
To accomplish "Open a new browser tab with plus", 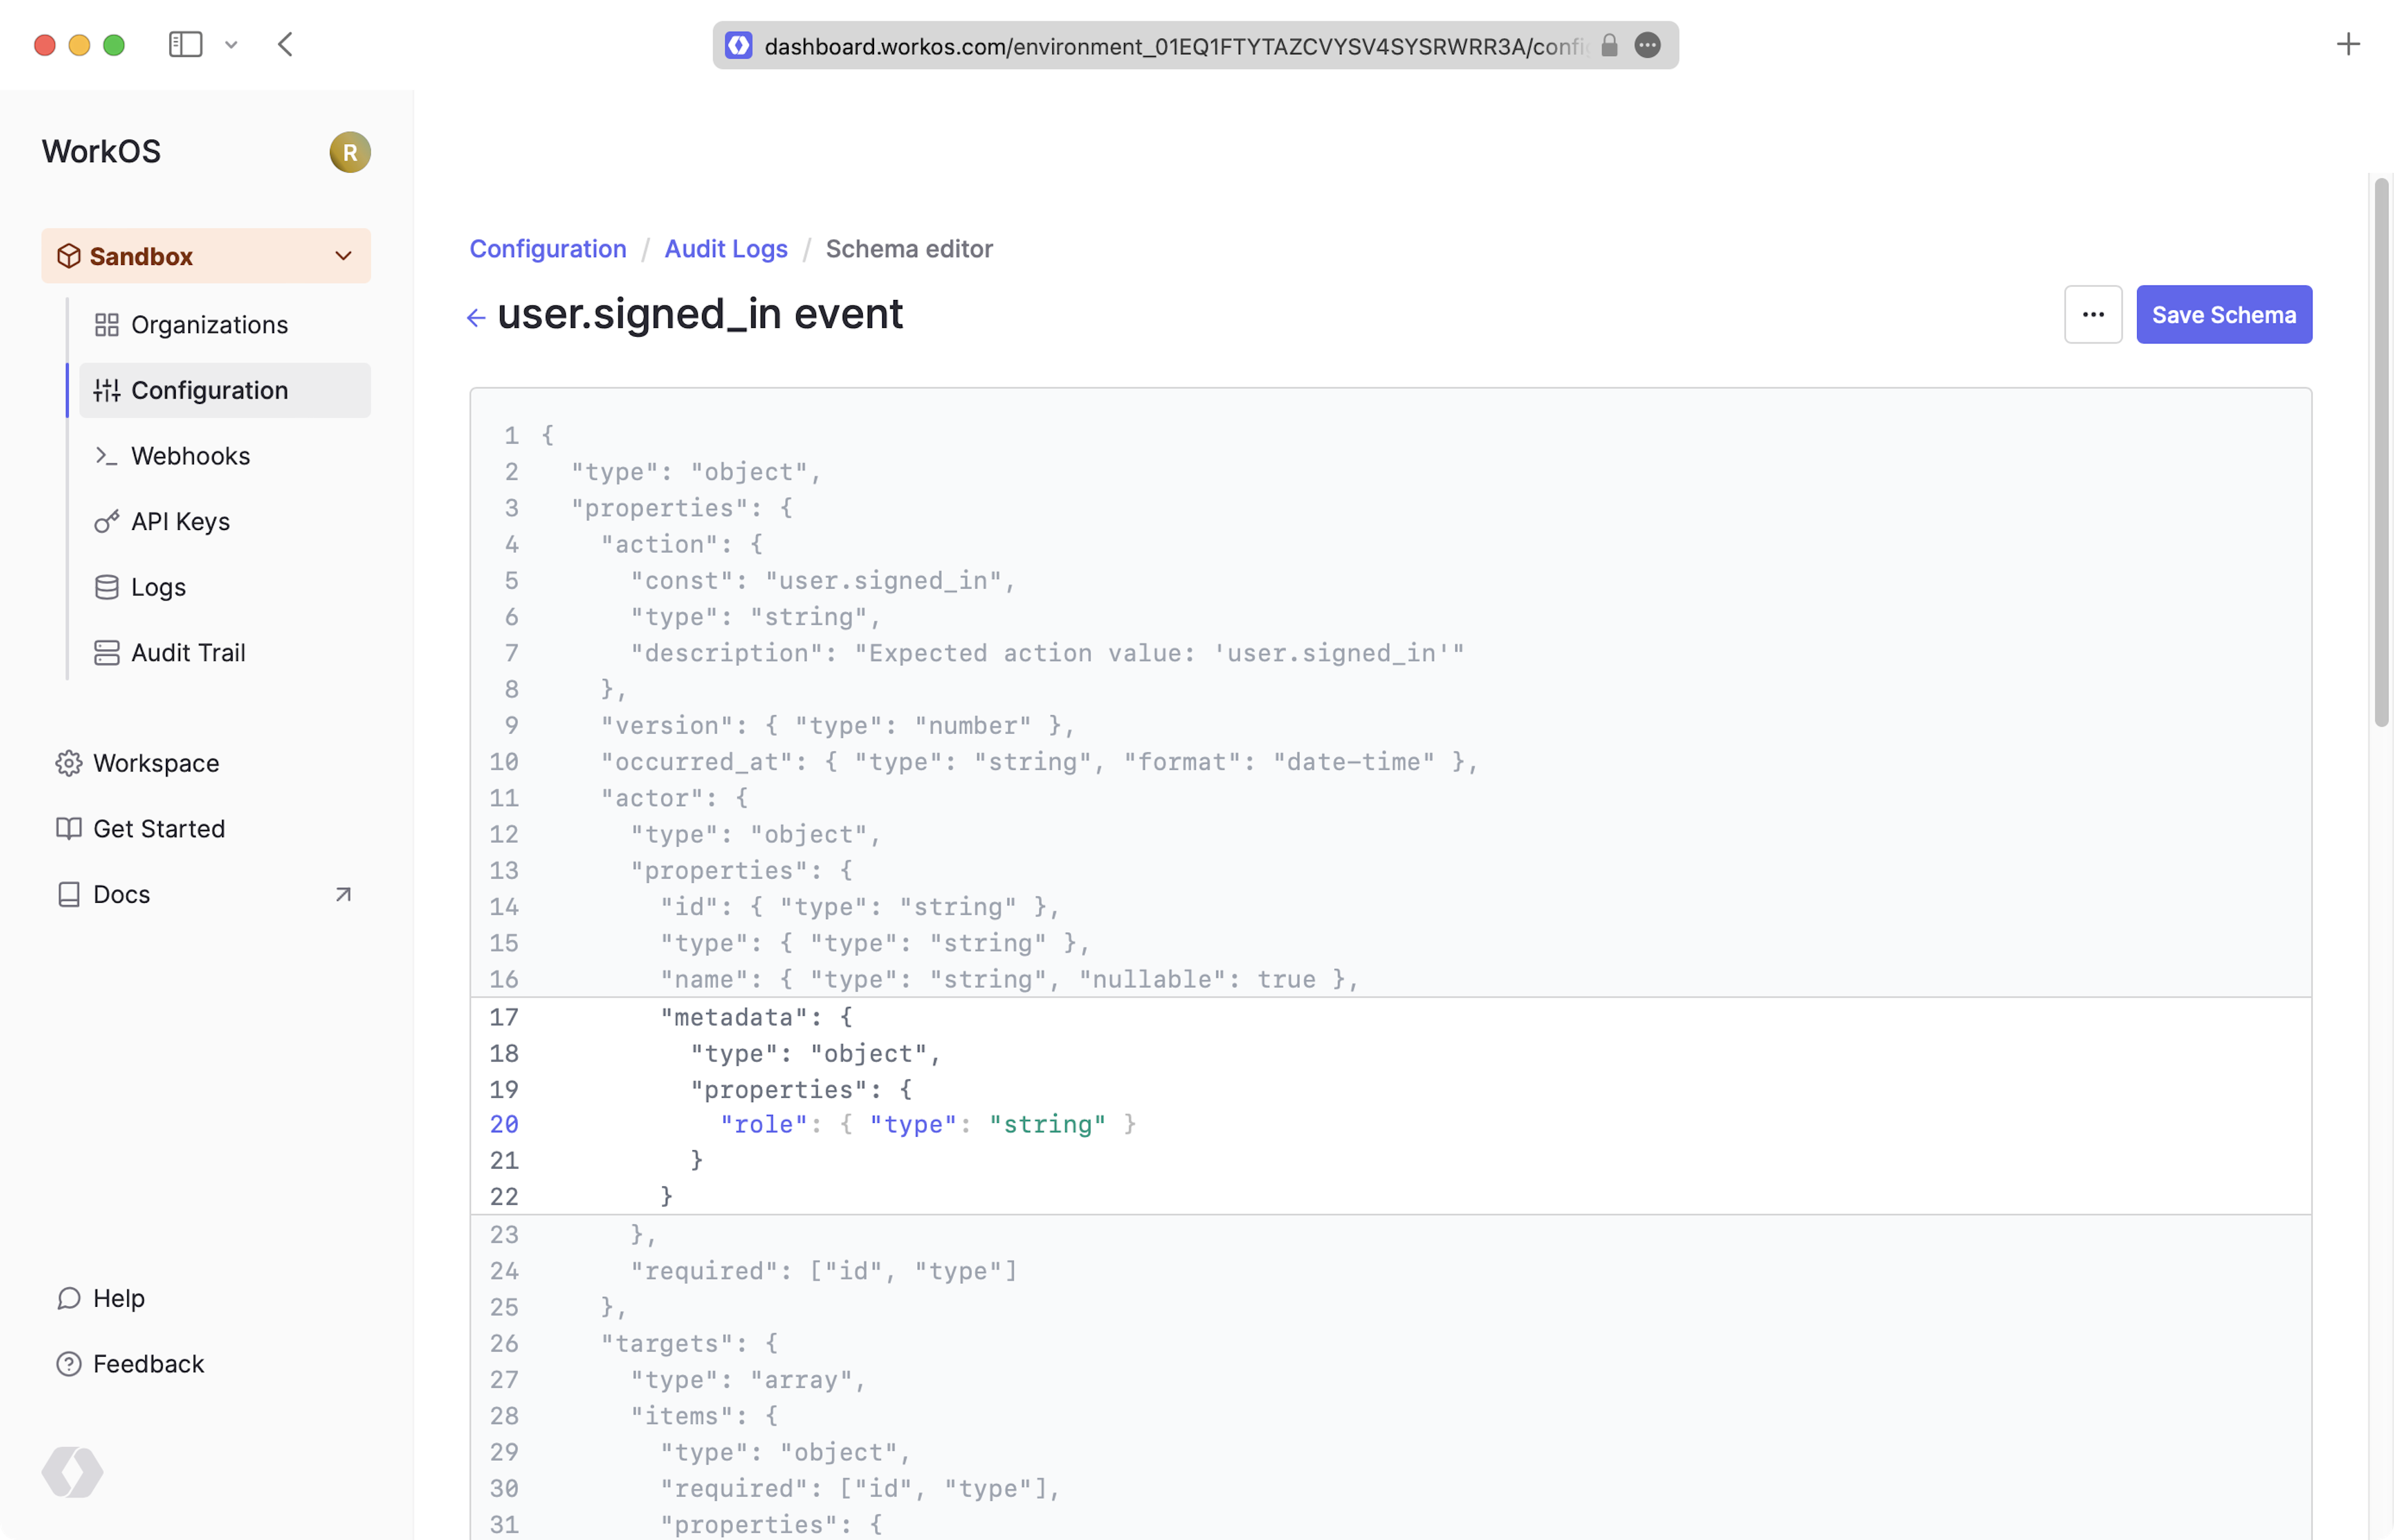I will [2348, 45].
